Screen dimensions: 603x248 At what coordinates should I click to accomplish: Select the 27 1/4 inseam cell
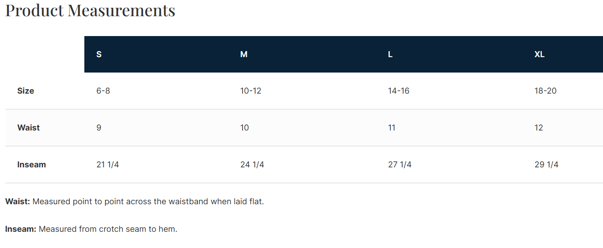[x=400, y=165]
